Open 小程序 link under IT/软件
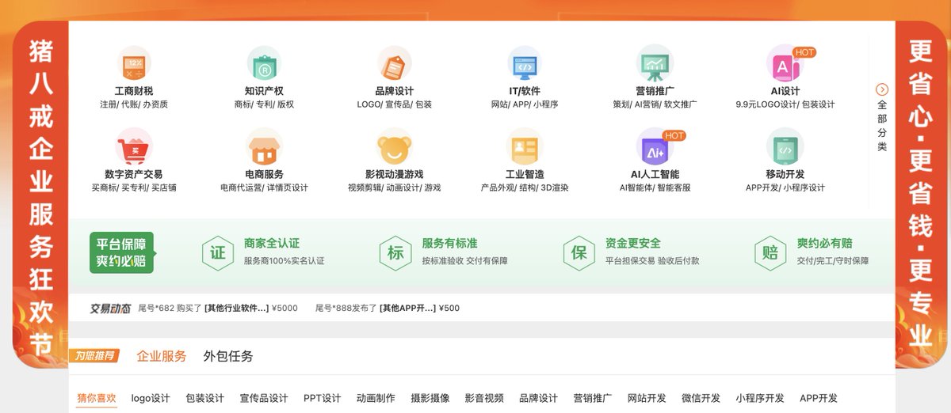Viewport: 951px width, 413px height. pyautogui.click(x=546, y=104)
